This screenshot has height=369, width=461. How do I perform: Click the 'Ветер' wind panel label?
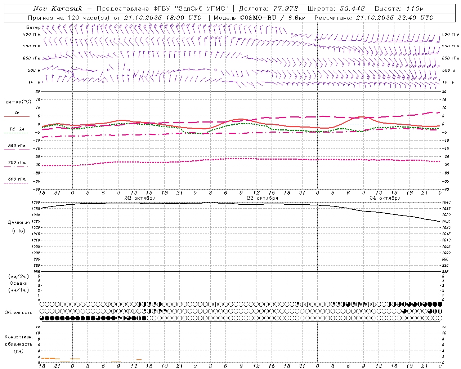pyautogui.click(x=33, y=27)
